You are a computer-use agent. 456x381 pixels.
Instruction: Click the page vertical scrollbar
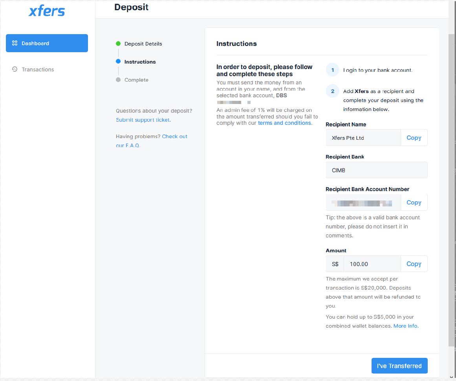pyautogui.click(x=452, y=190)
